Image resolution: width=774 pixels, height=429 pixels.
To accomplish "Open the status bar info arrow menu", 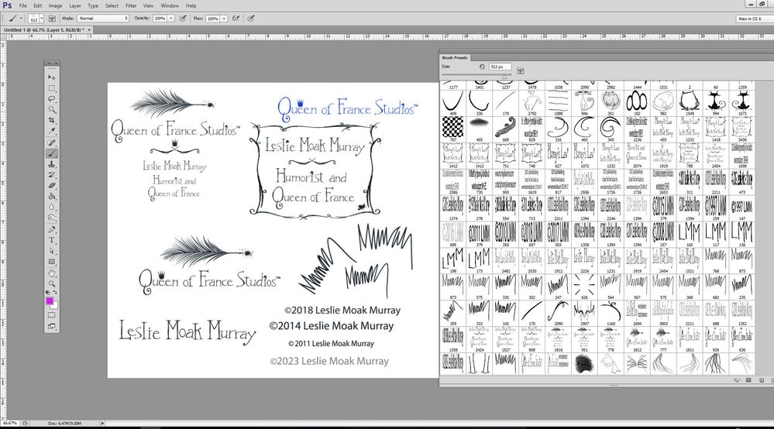I will 102,423.
